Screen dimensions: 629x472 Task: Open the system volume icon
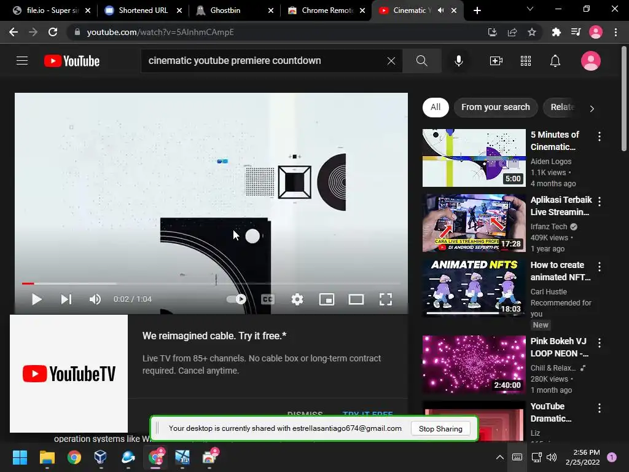552,457
